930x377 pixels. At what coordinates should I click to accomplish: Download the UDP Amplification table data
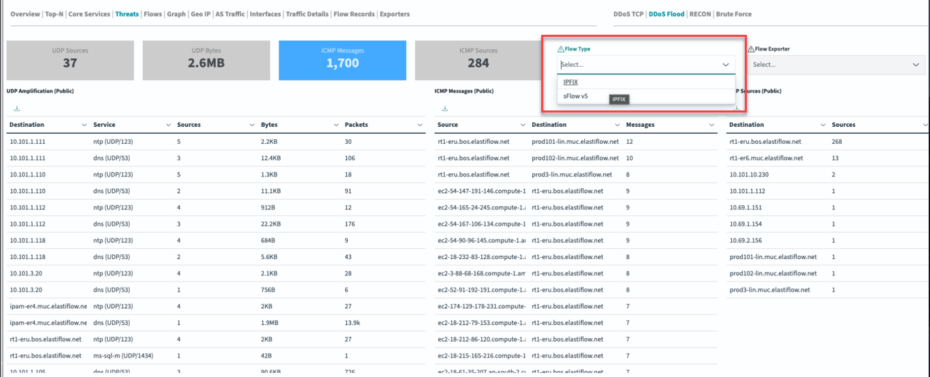(16, 108)
